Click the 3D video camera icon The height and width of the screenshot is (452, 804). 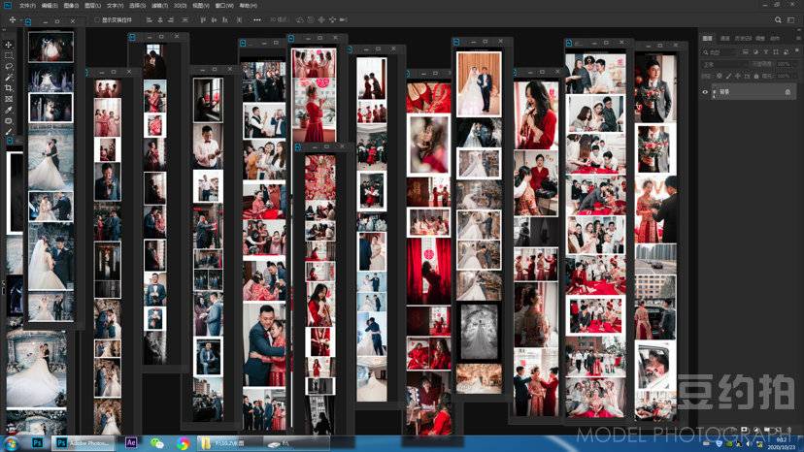[344, 20]
